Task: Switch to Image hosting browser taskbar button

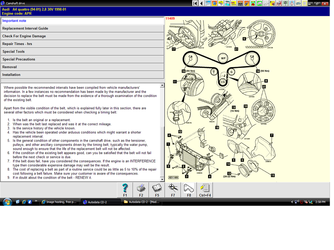Action: [x=60, y=202]
